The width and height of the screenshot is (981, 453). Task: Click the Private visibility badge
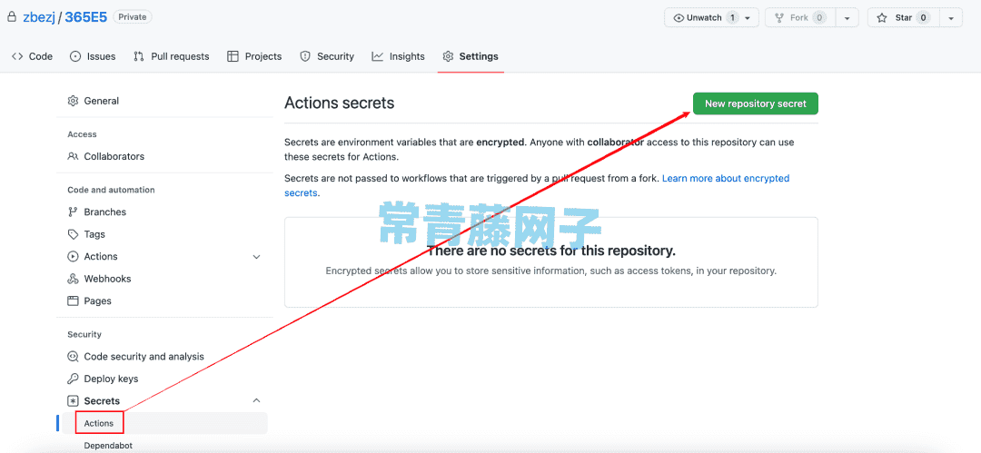point(133,17)
